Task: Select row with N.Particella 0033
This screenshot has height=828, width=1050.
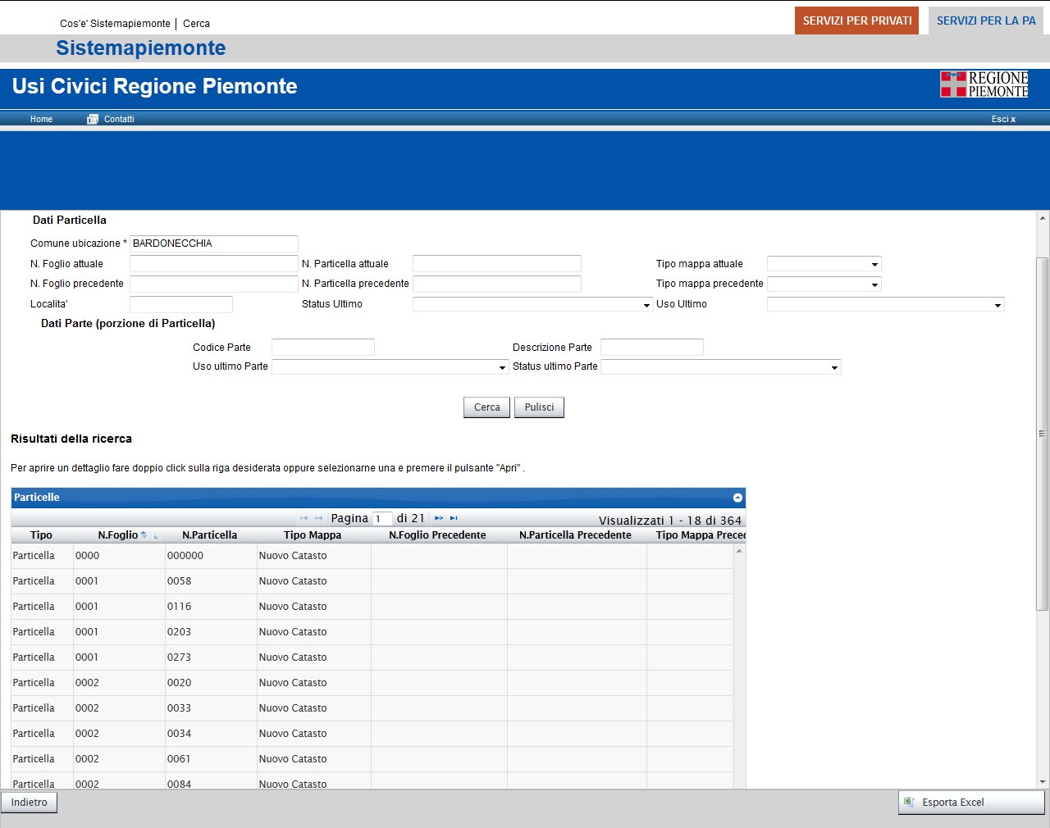Action: [372, 708]
